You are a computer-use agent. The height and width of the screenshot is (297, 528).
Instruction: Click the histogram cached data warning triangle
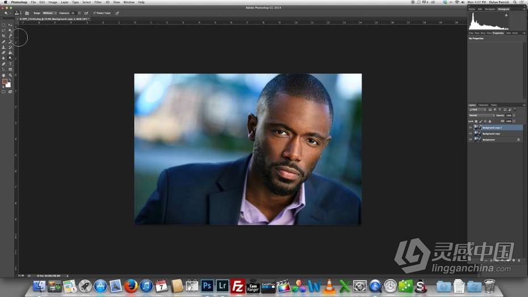(x=506, y=15)
